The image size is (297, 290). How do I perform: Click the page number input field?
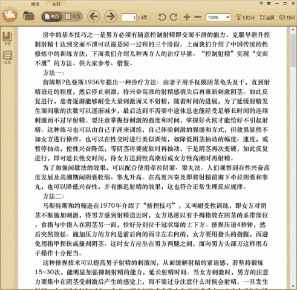129,18
